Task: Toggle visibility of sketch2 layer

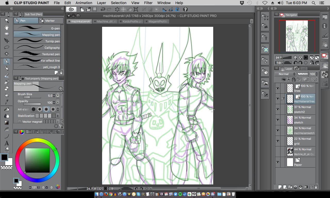Action: point(278,109)
